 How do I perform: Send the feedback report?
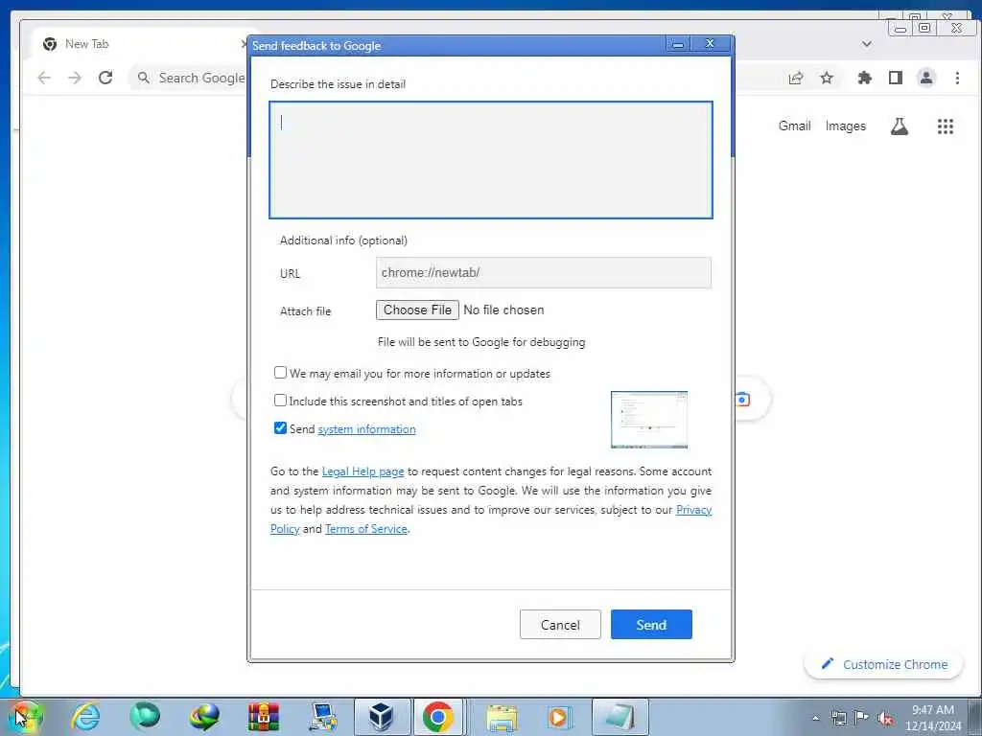[651, 625]
